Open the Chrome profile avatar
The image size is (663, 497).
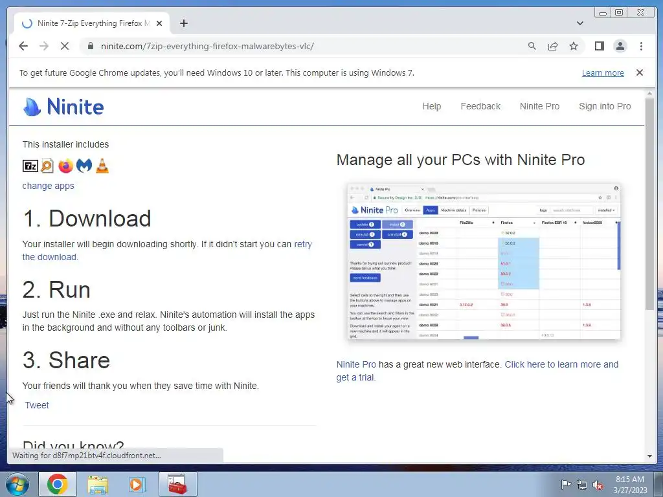[620, 46]
